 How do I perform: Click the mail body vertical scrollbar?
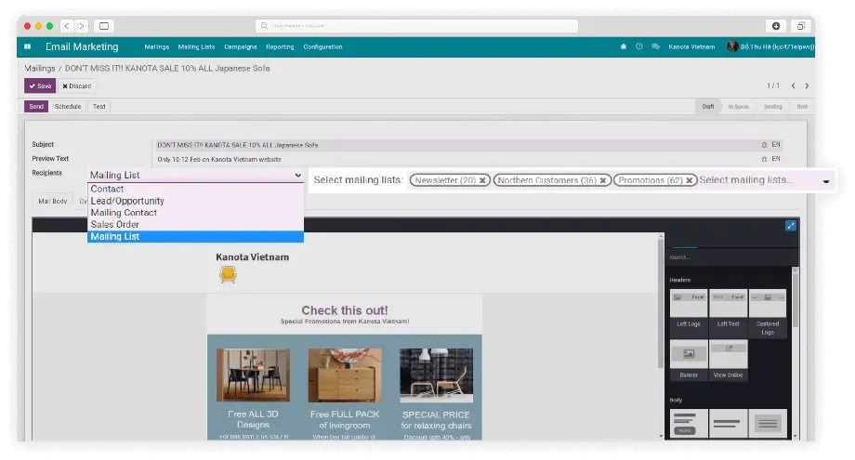661,305
